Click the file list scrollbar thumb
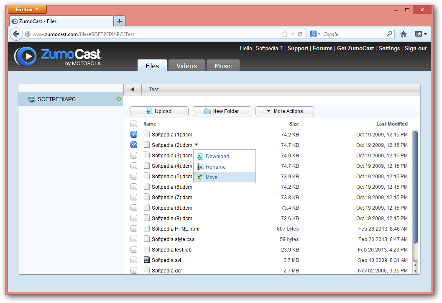Screen dimensions: 442x303 click(415, 187)
